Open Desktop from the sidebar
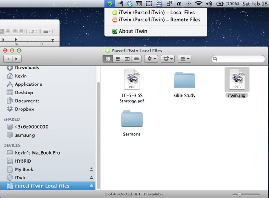The image size is (269, 198). [48, 93]
